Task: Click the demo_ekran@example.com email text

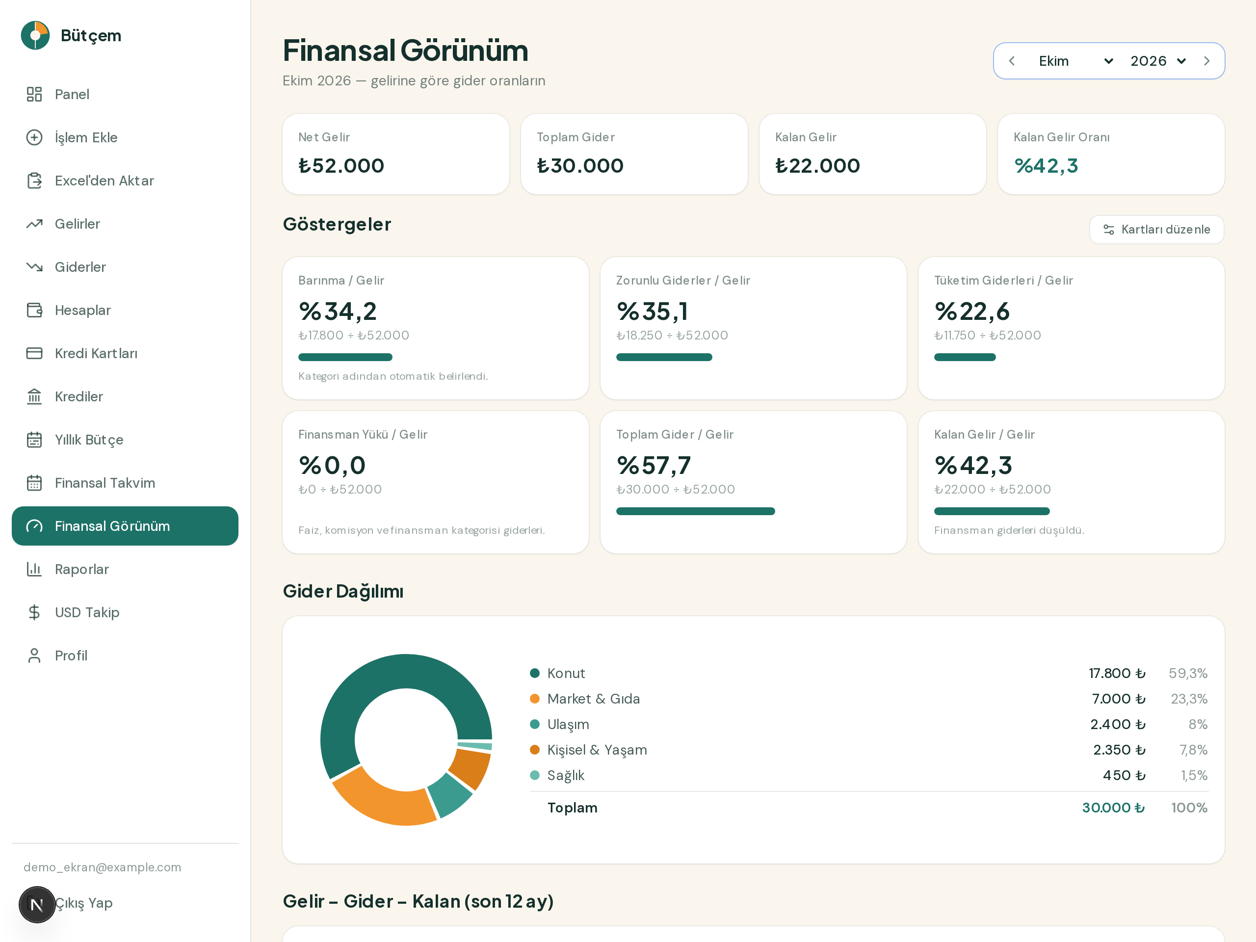Action: click(x=102, y=867)
